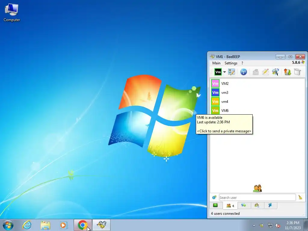Viewport: 308px width, 231px height.
Task: Open the Computer desktop icon
Action: (x=12, y=13)
